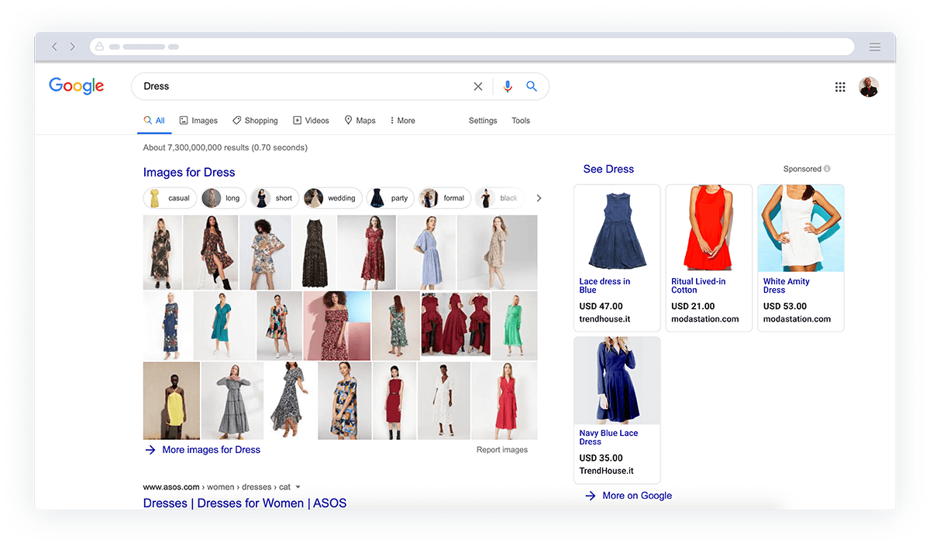930x546 pixels.
Task: Select the wedding filter chip
Action: coord(332,198)
